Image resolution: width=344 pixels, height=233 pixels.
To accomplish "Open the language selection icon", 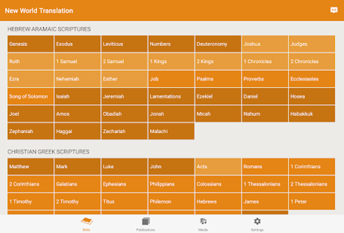I will 334,10.
